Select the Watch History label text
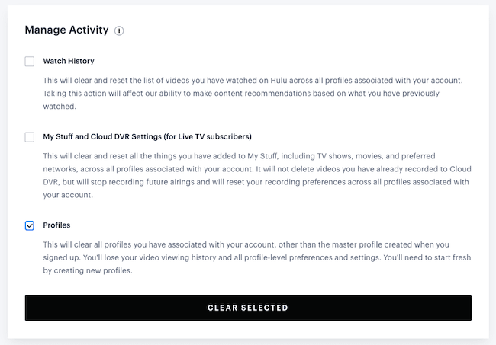Viewport: 496px width, 345px height. [69, 61]
